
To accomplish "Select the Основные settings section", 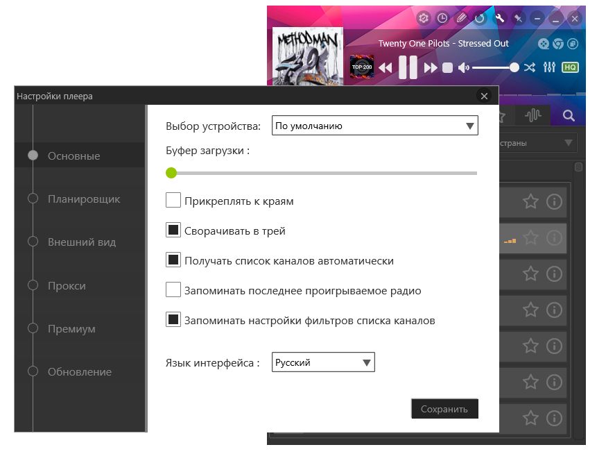I will pyautogui.click(x=80, y=155).
